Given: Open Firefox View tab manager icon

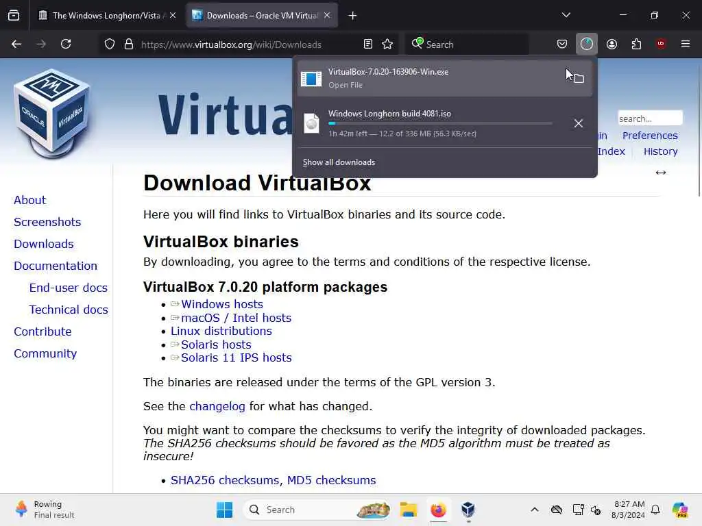Looking at the screenshot, I should (14, 16).
